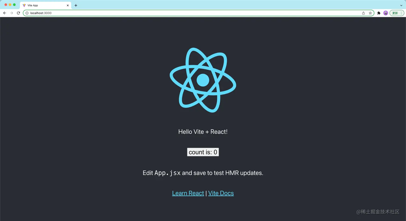Reload the localhost page
The image size is (406, 221).
point(18,13)
